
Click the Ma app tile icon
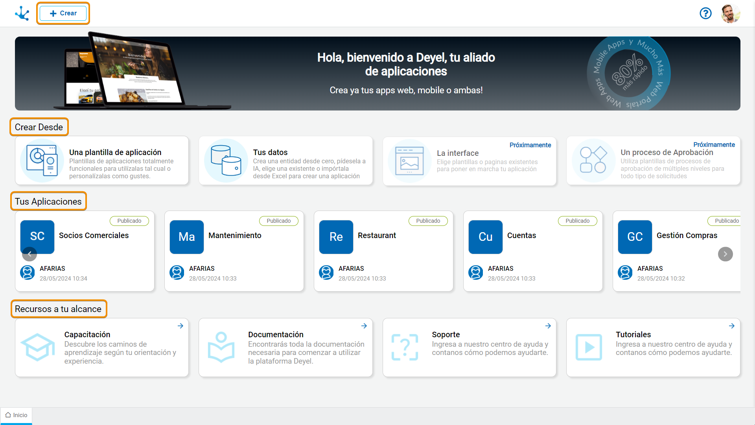point(187,237)
